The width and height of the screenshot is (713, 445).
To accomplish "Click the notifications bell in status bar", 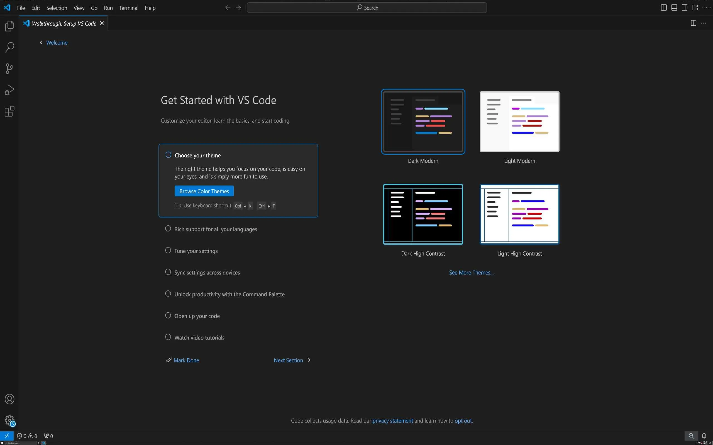I will [704, 436].
